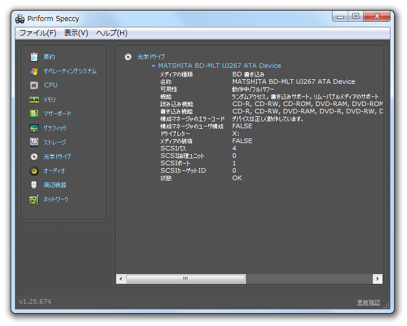Click the OK status value
407x326 pixels.
237,178
